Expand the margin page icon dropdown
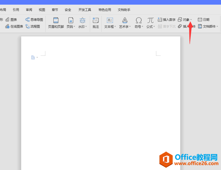This screenshot has height=170, width=221. [x=37, y=57]
